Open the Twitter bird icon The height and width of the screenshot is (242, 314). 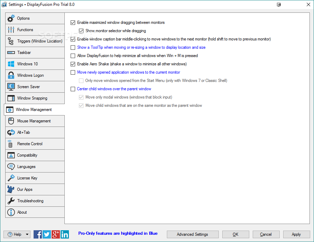(47, 234)
